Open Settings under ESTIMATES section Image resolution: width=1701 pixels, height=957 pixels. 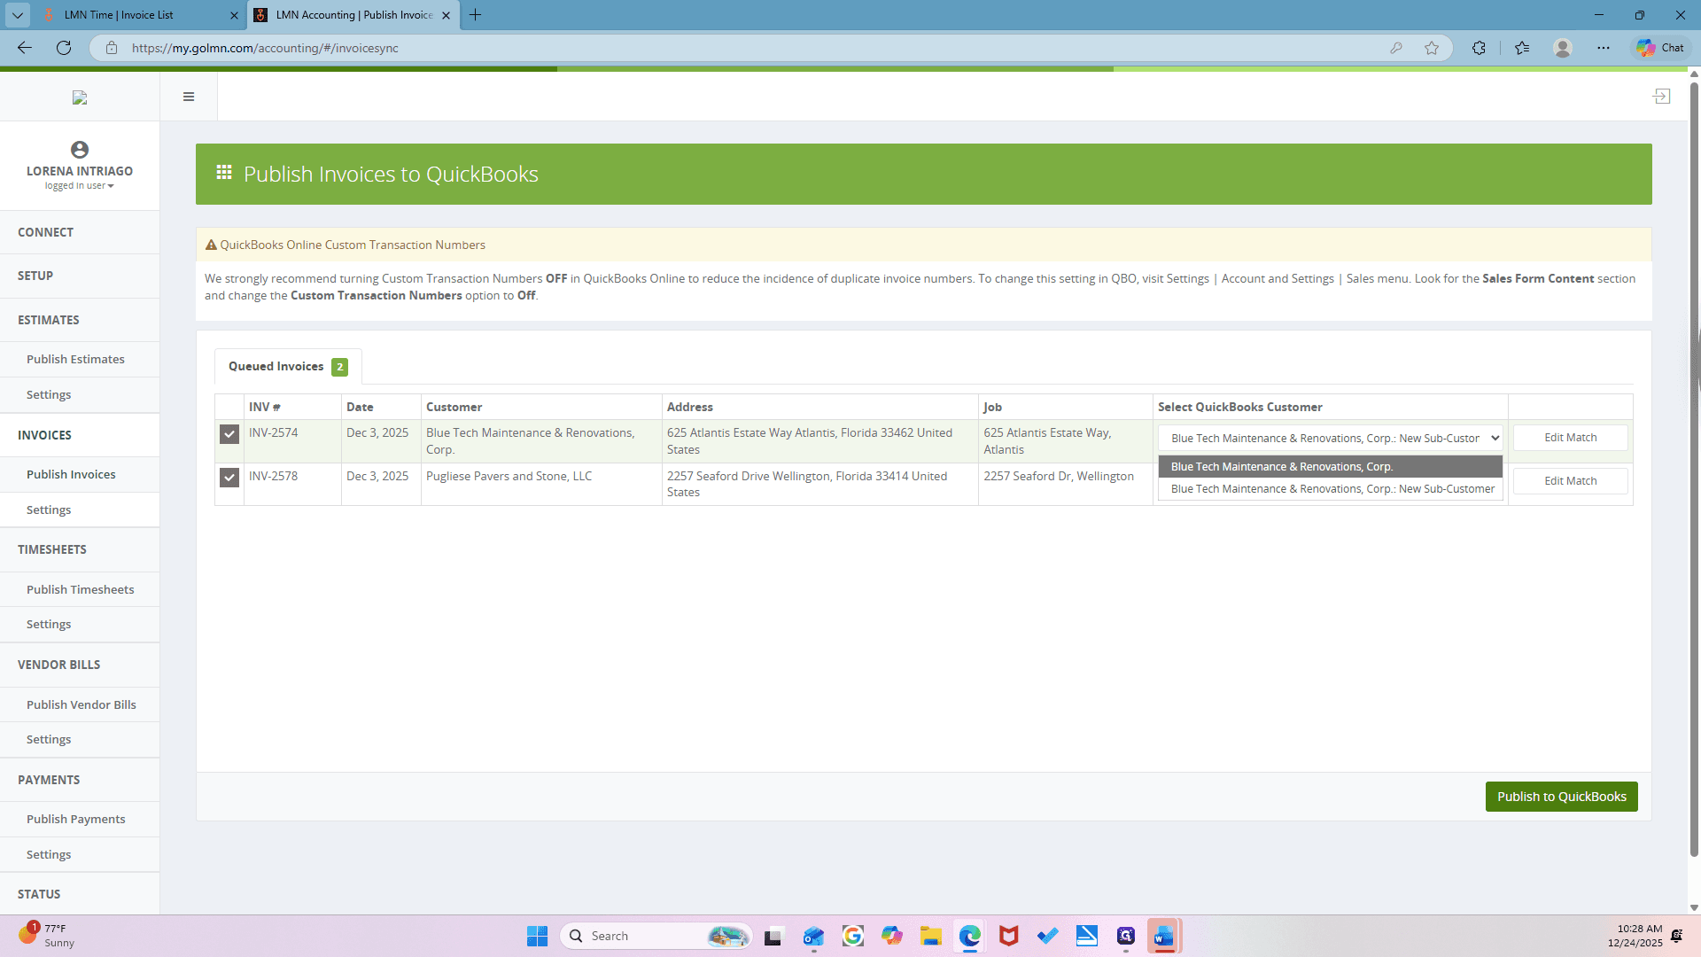(80, 394)
